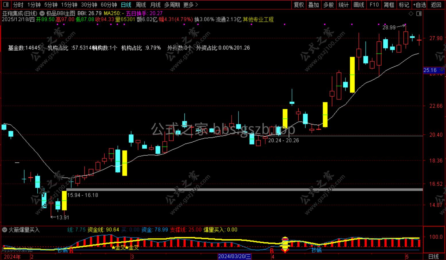
Task: Select the 2024年 year label on time axis
Action: (12, 257)
